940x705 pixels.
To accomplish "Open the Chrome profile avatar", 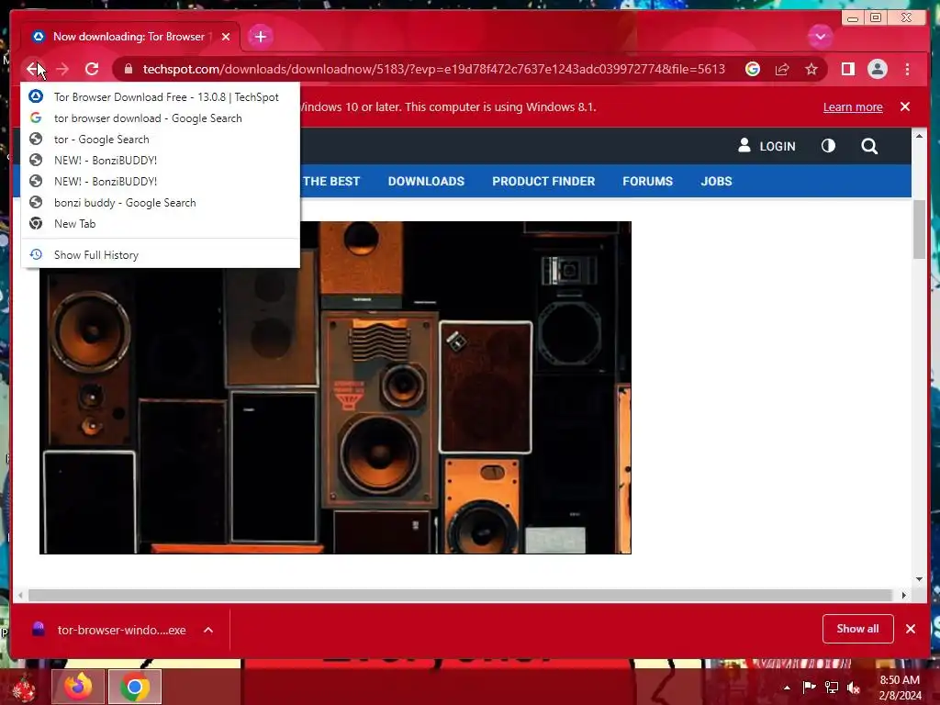I will click(877, 69).
